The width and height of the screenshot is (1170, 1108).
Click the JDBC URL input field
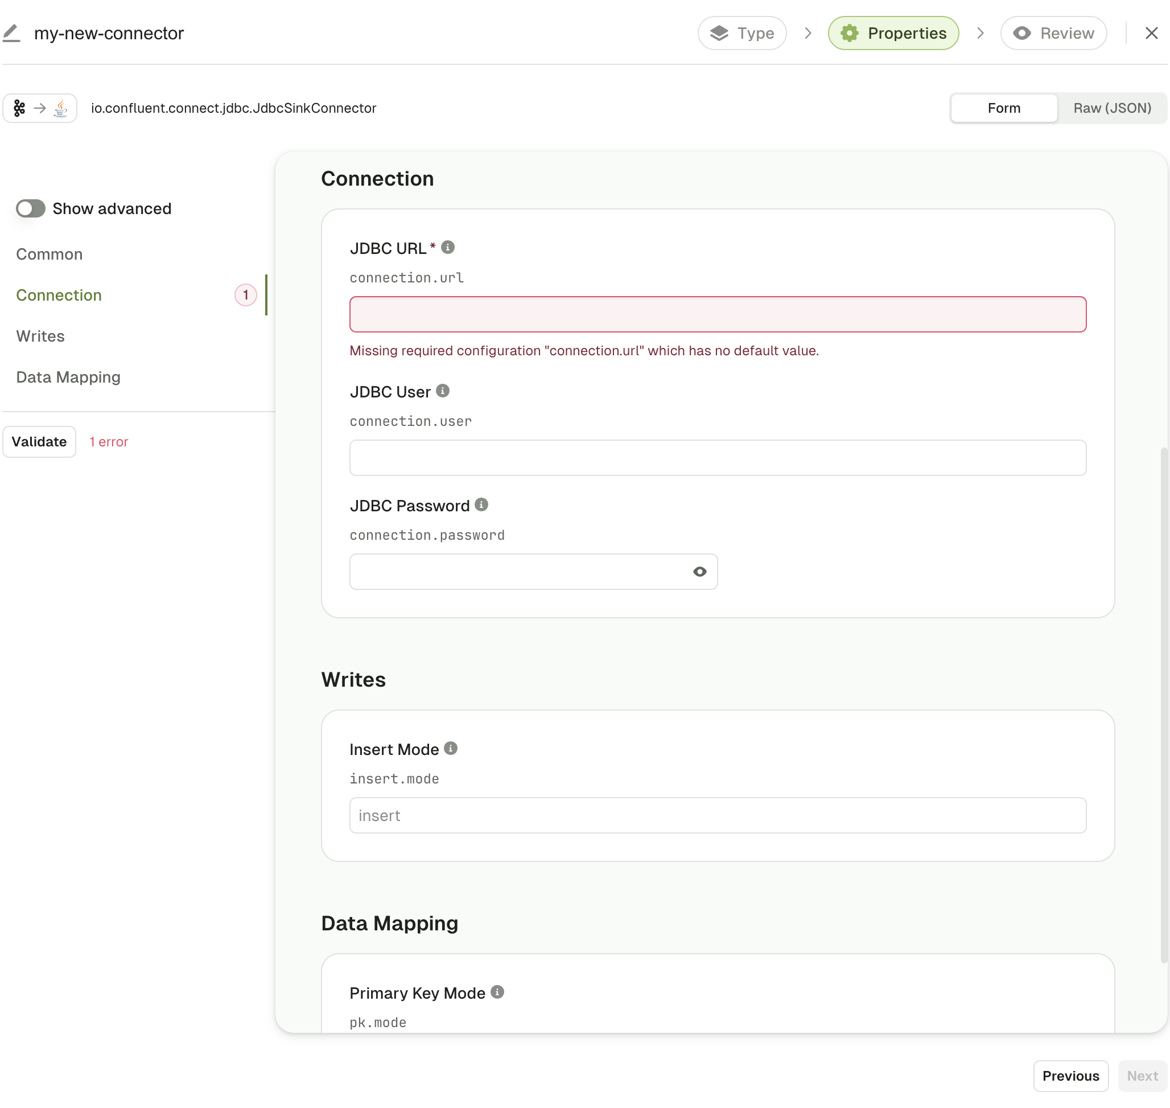point(717,314)
